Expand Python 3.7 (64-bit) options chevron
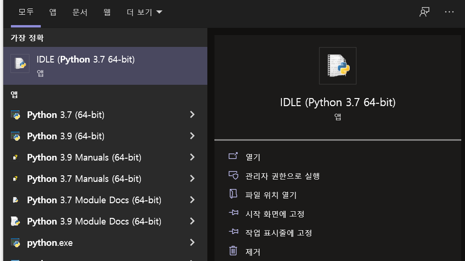465x261 pixels. point(192,115)
